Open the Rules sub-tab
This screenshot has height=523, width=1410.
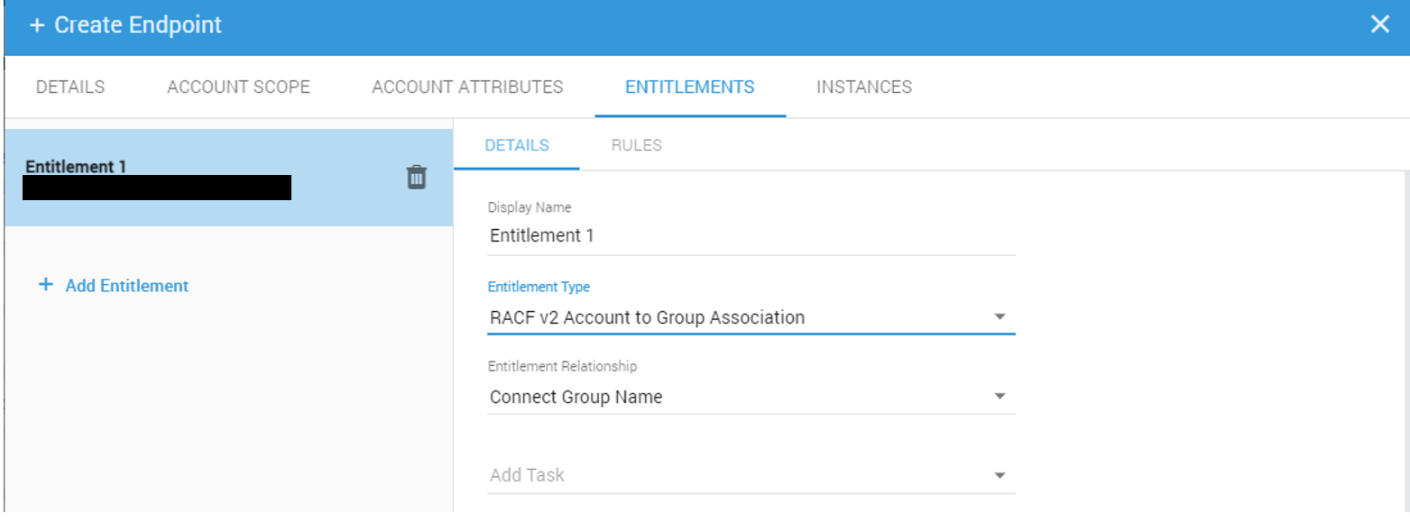point(636,145)
